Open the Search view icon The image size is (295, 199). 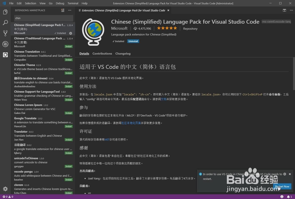[5, 23]
